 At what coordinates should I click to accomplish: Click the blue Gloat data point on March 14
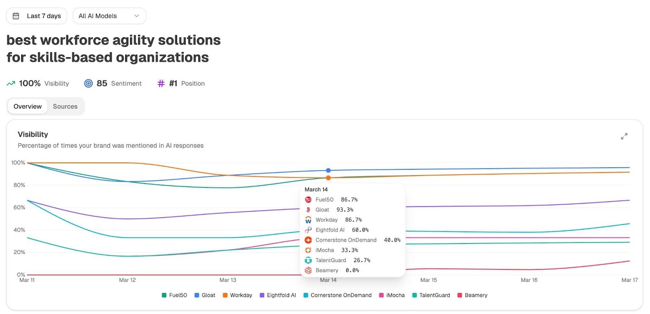[328, 170]
